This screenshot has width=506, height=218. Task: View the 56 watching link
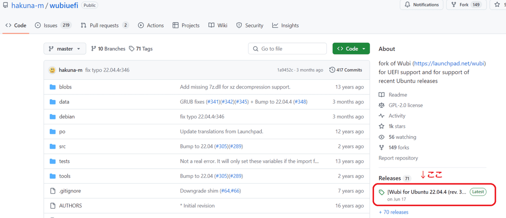coord(402,137)
